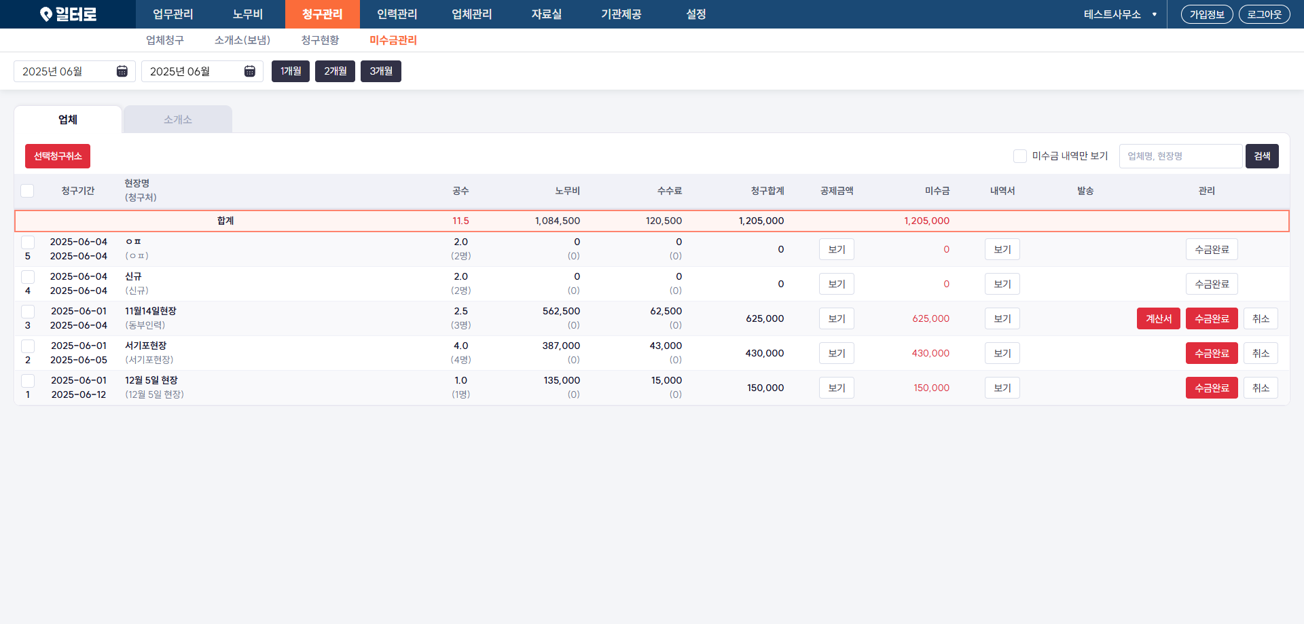Set the range to 3개월

point(380,71)
